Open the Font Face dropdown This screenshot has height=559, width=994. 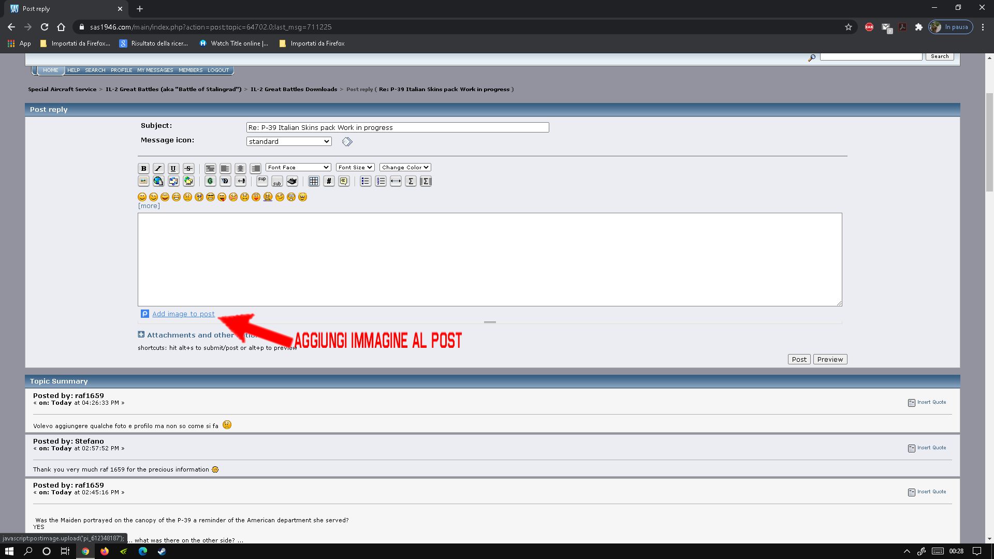coord(298,167)
